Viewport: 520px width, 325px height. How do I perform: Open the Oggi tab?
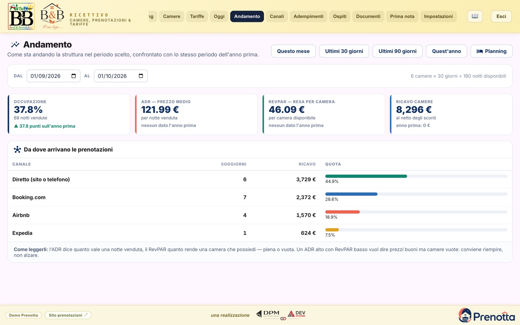pyautogui.click(x=219, y=16)
